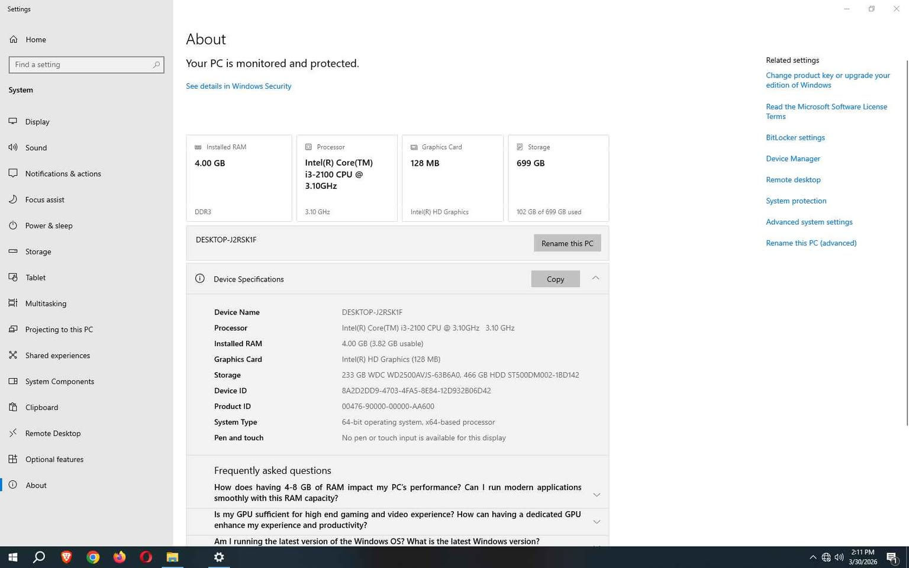
Task: Click the Installed RAM 4.00 GB card
Action: point(238,178)
